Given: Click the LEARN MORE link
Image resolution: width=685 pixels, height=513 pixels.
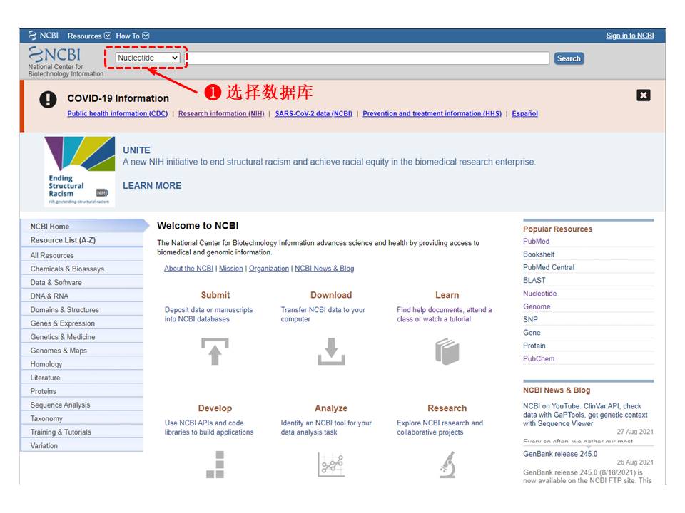Looking at the screenshot, I should (x=152, y=186).
